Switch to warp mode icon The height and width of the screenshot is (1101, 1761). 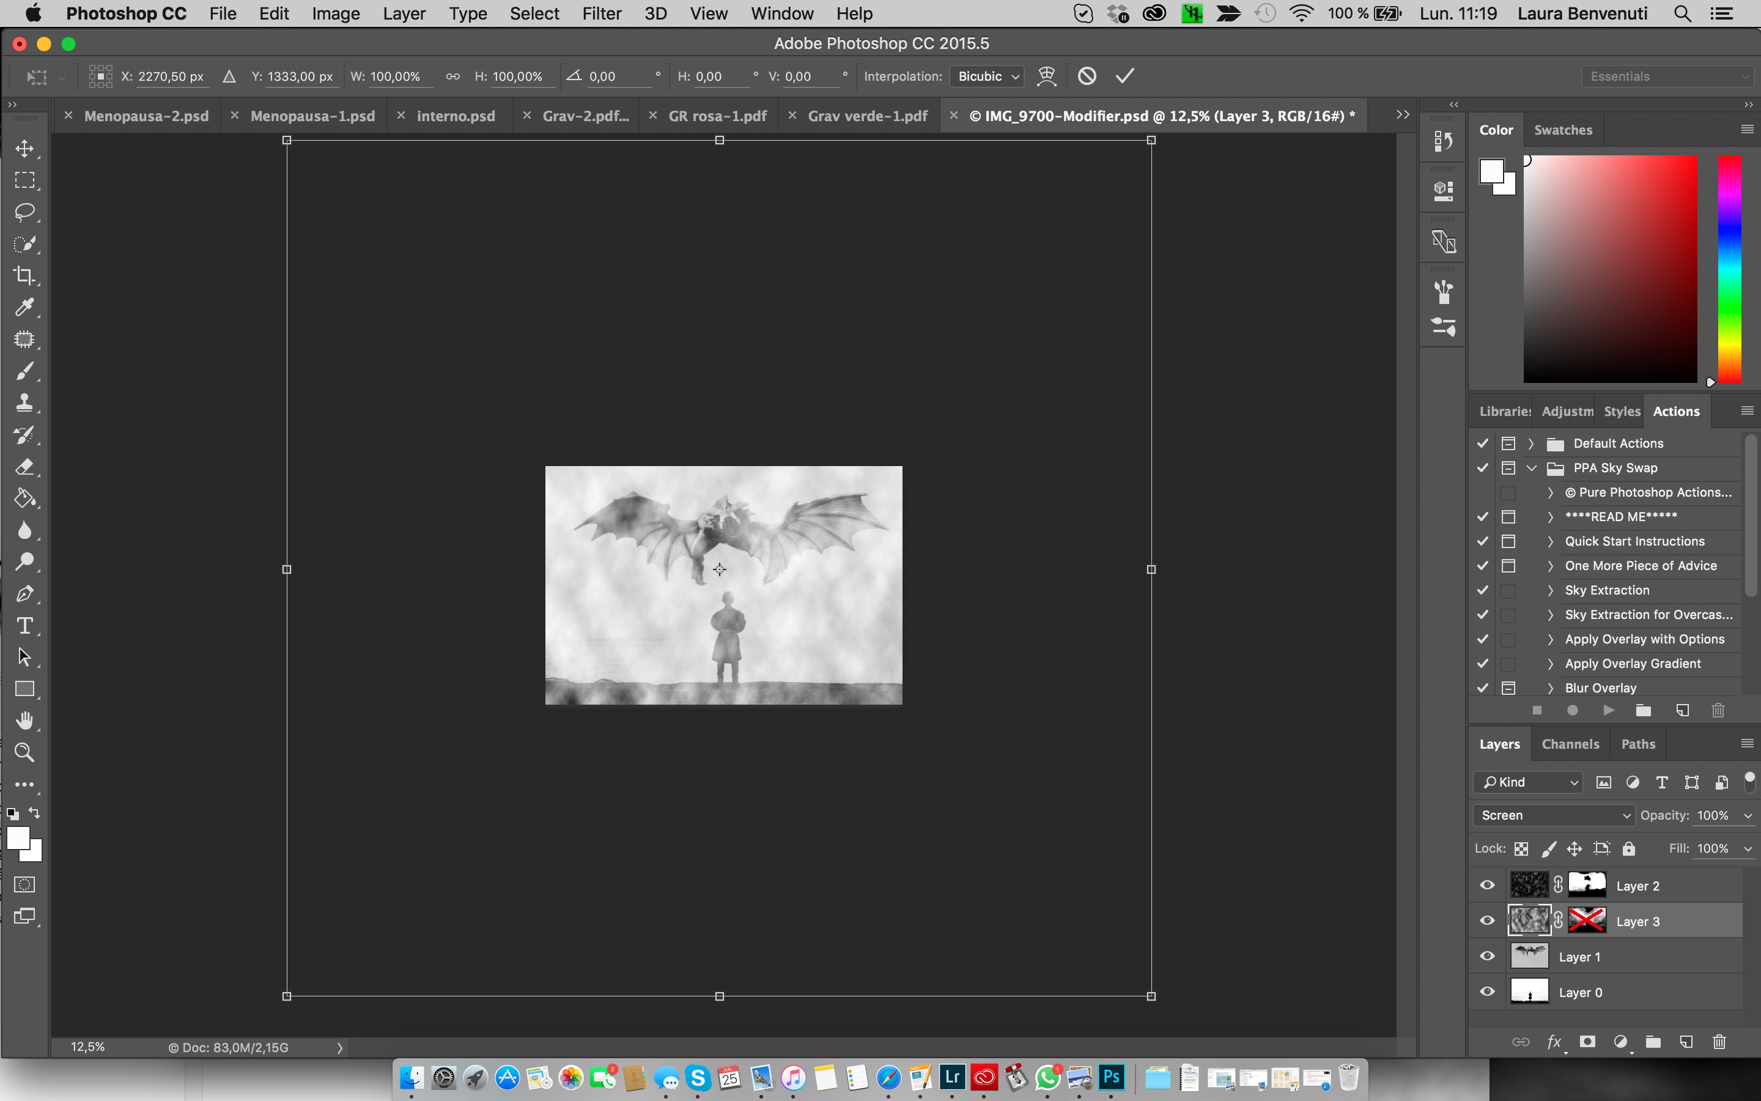tap(1046, 76)
